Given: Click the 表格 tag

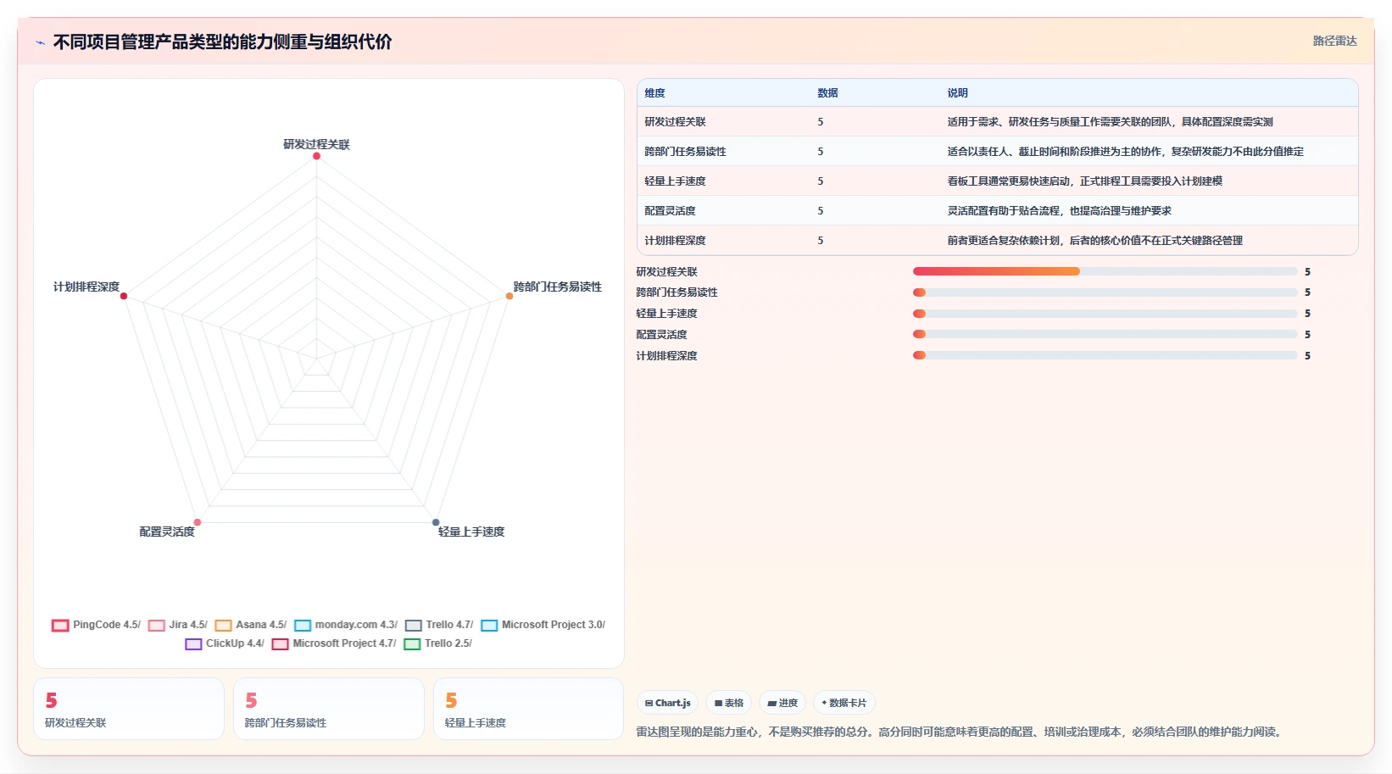Looking at the screenshot, I should click(729, 703).
